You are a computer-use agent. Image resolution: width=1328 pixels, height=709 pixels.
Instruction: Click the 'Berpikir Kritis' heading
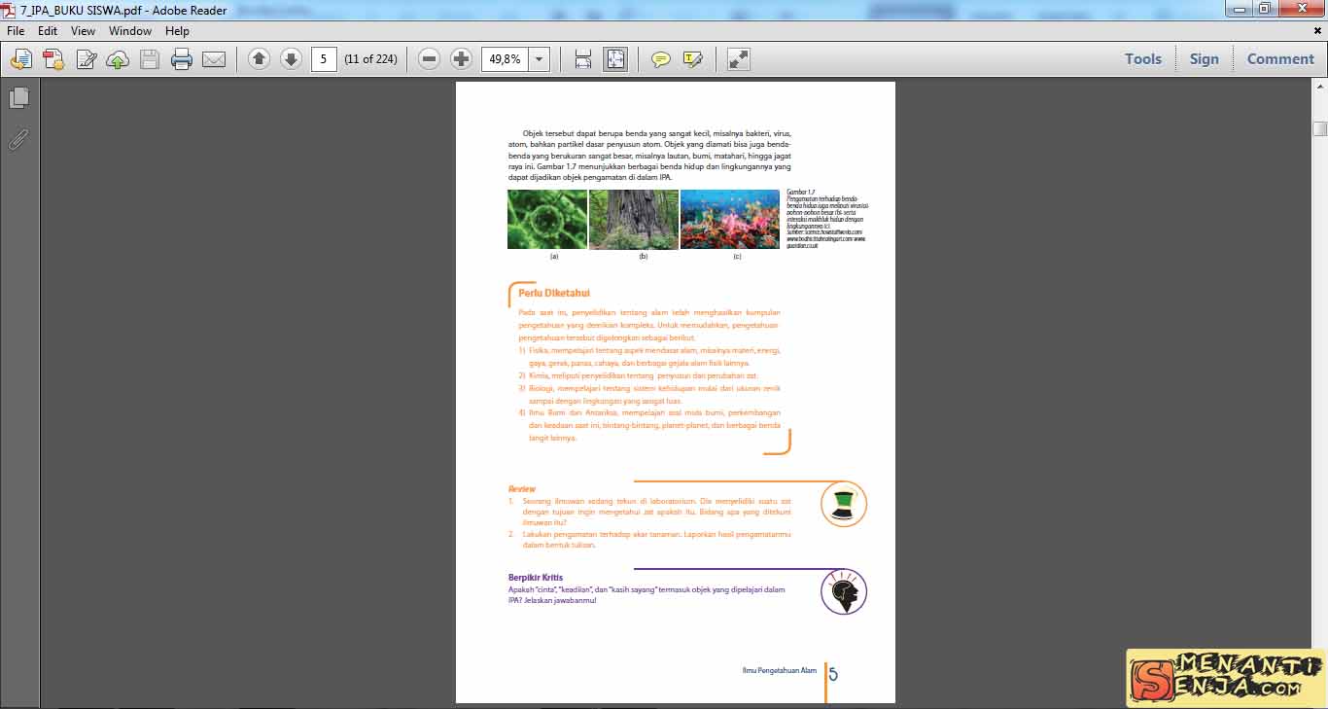coord(536,578)
